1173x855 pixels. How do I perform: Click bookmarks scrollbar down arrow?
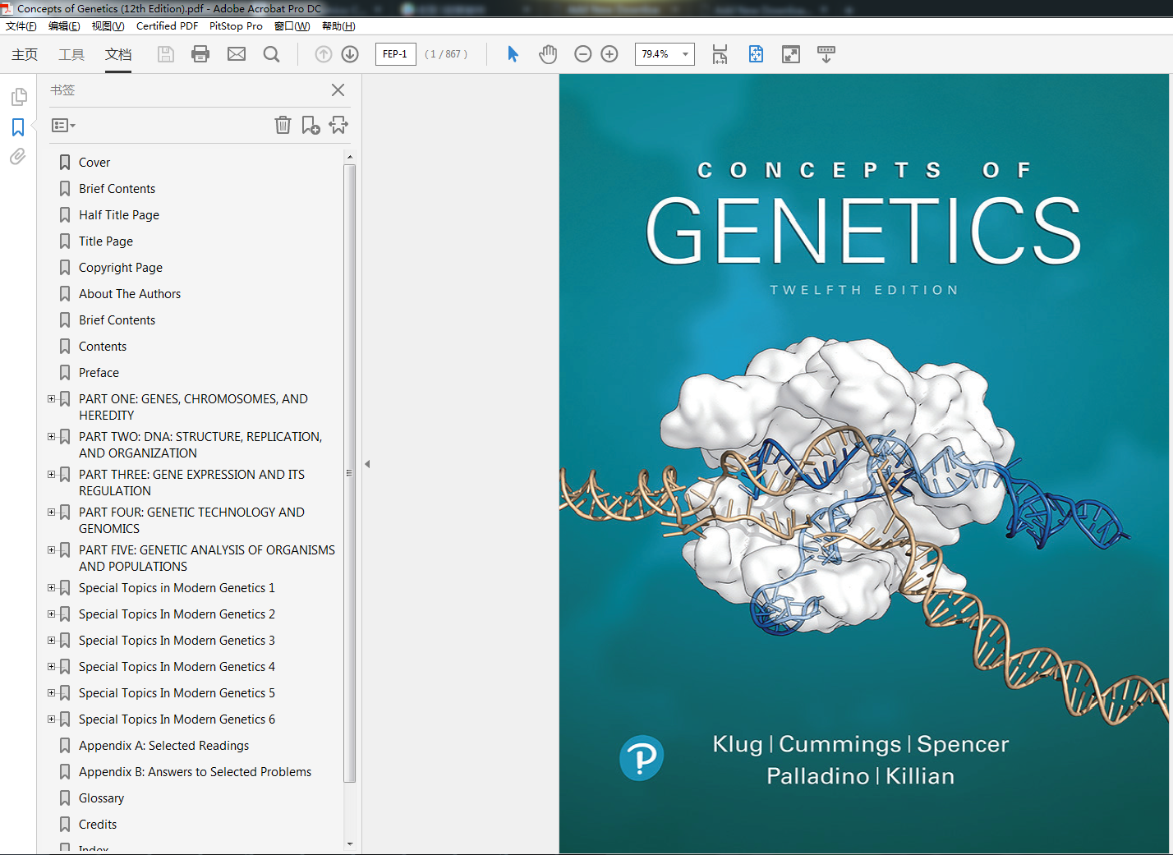[x=350, y=844]
